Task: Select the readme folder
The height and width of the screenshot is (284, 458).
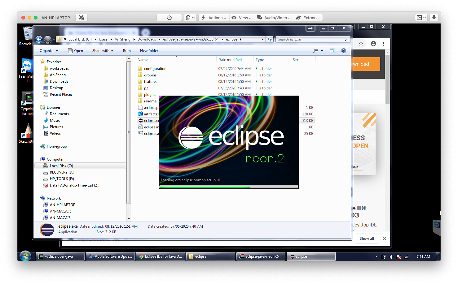Action: click(x=150, y=101)
